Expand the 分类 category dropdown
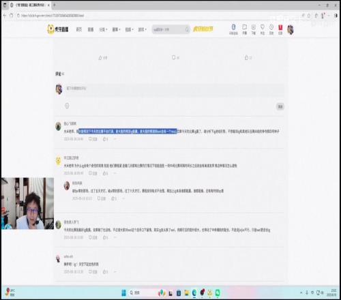 tap(103, 29)
